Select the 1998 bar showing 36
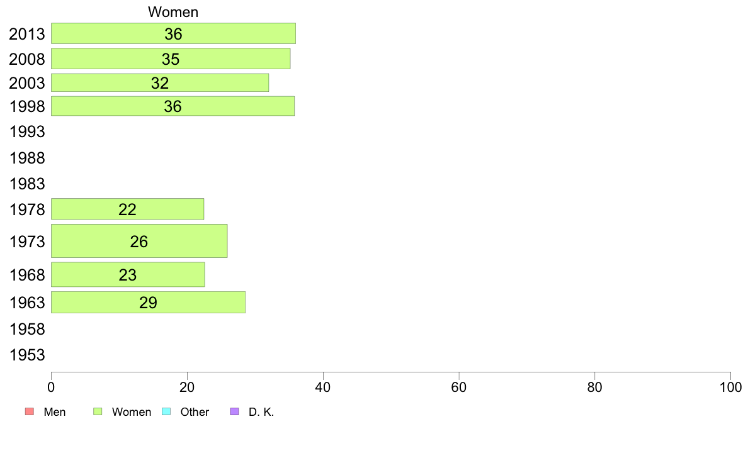The height and width of the screenshot is (463, 748). pos(173,106)
